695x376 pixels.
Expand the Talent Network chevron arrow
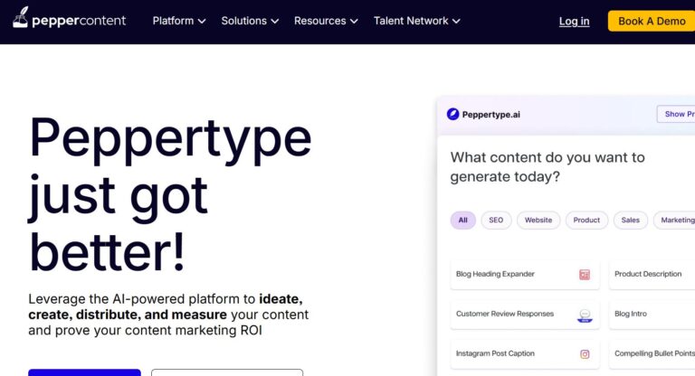[456, 22]
